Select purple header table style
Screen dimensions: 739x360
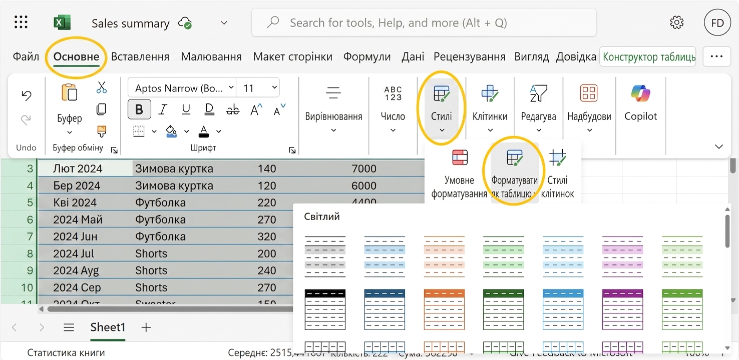coord(623,309)
